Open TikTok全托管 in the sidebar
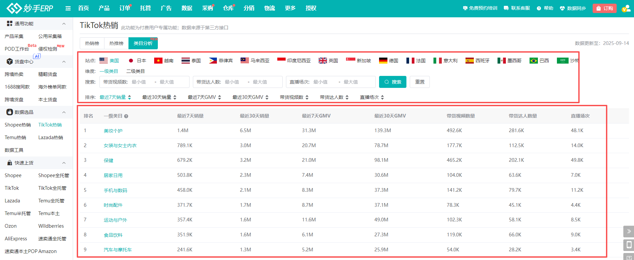This screenshot has width=634, height=260. pos(52,188)
